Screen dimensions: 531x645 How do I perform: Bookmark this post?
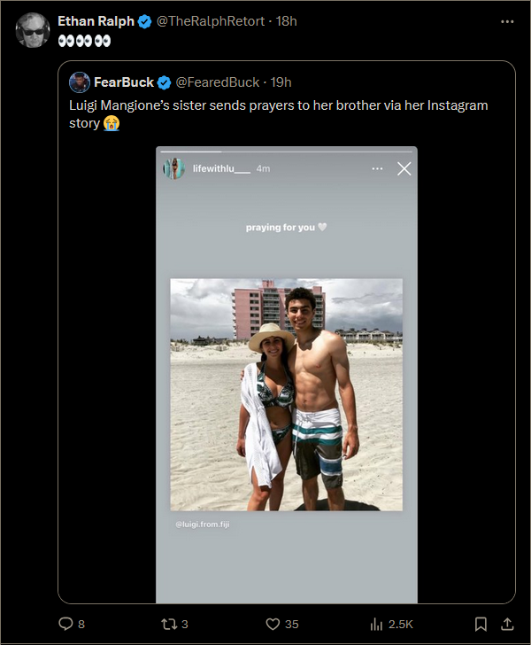coord(481,624)
